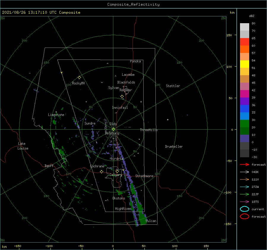Click the yellow diamond marker near RedDeer
This screenshot has height=250, width=267.
pyautogui.click(x=122, y=96)
